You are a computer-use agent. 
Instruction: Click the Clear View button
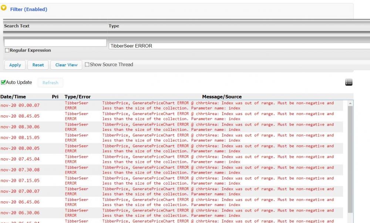tap(66, 65)
